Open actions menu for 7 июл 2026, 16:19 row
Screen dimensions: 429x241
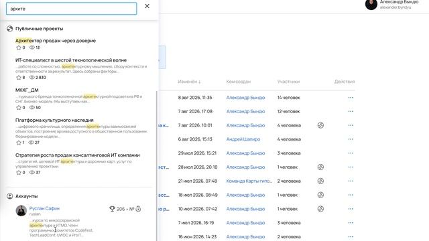click(351, 223)
